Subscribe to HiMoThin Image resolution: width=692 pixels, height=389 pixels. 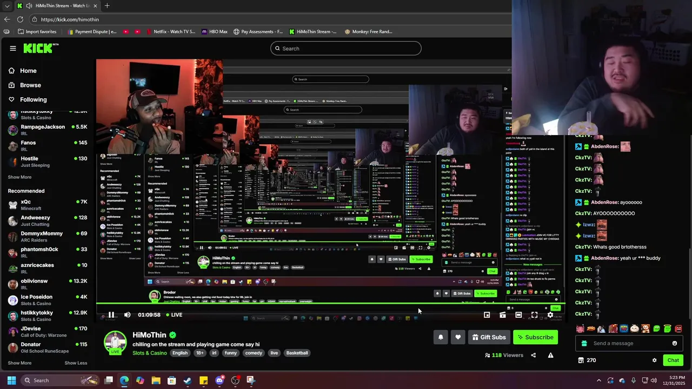535,337
